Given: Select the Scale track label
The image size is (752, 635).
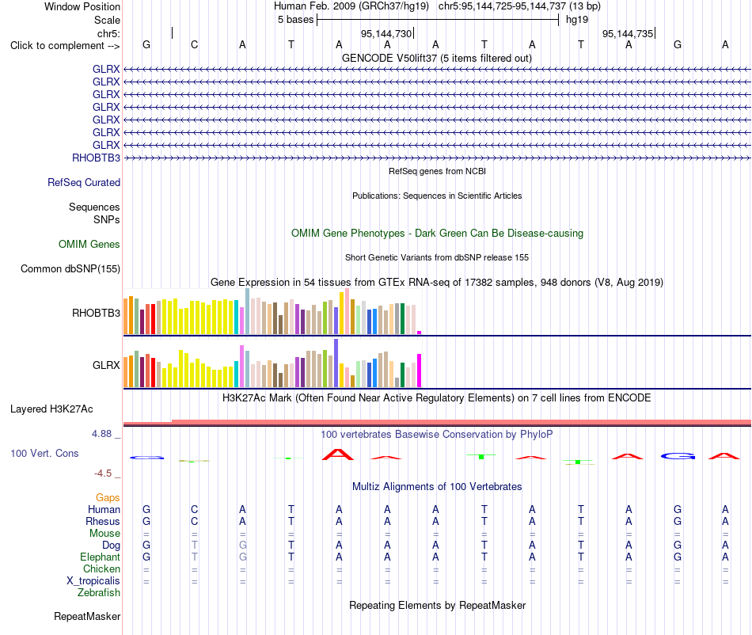Looking at the screenshot, I should 107,20.
